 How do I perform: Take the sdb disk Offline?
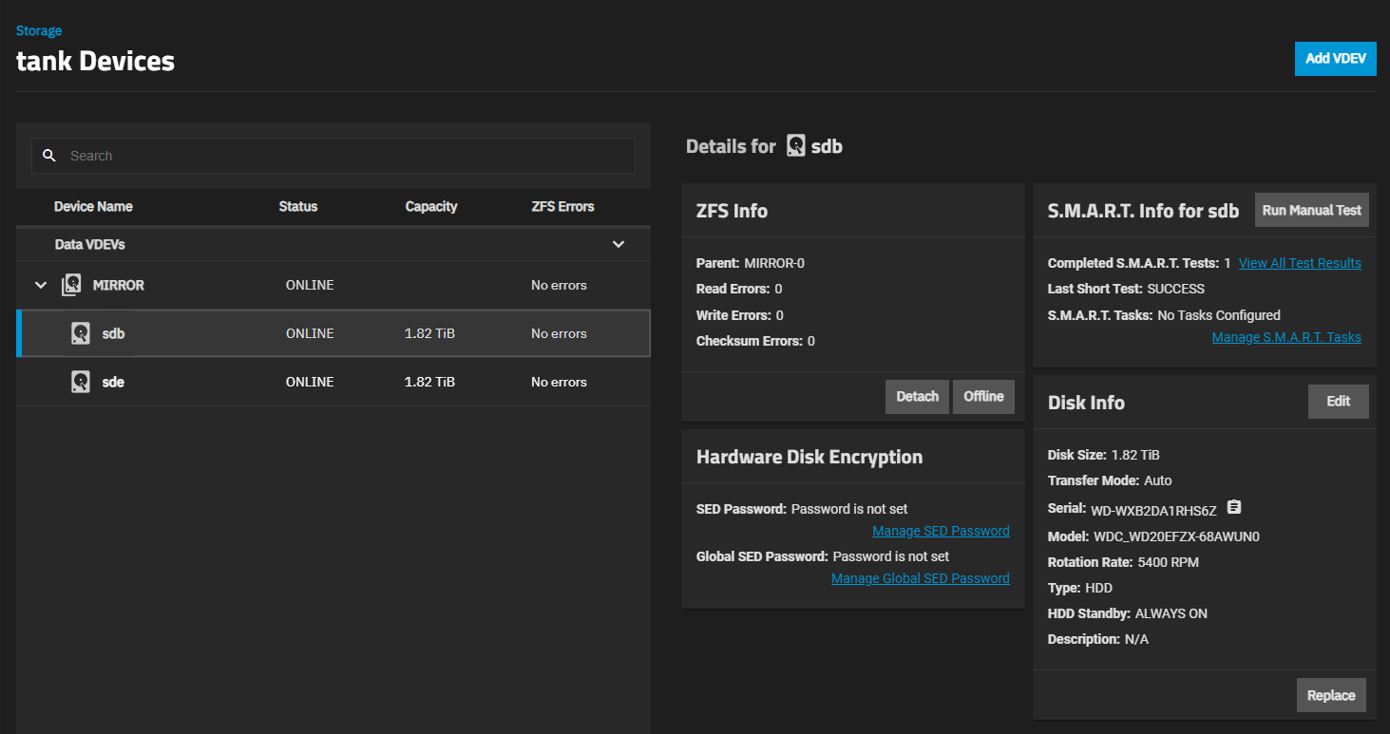click(983, 397)
